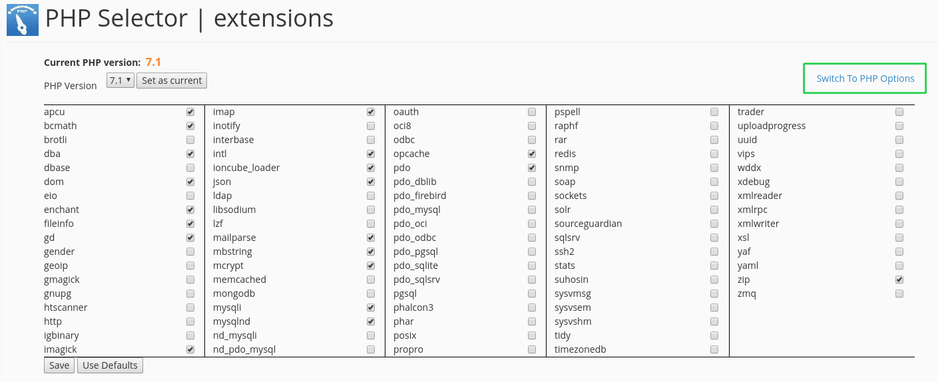Click the PHP Selector logo icon
Image resolution: width=938 pixels, height=382 pixels.
click(23, 19)
